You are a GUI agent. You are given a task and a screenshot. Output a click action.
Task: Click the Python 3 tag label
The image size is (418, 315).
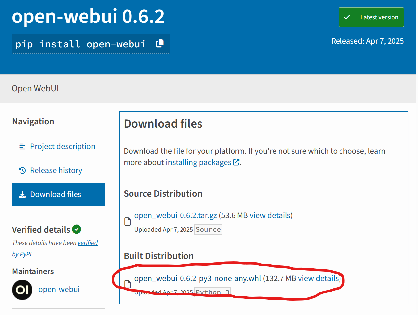[212, 292]
